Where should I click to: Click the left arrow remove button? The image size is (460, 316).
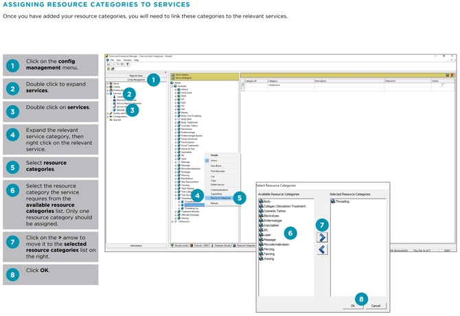coord(322,249)
